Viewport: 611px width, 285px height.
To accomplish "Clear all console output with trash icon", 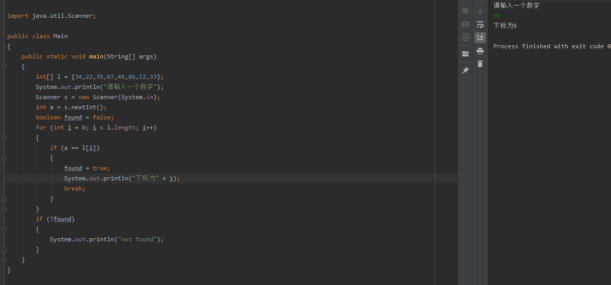I will click(x=480, y=64).
